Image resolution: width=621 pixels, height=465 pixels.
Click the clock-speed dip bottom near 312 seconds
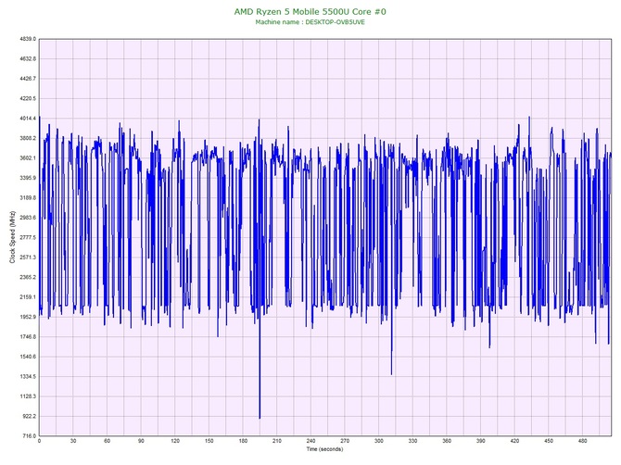[x=392, y=373]
